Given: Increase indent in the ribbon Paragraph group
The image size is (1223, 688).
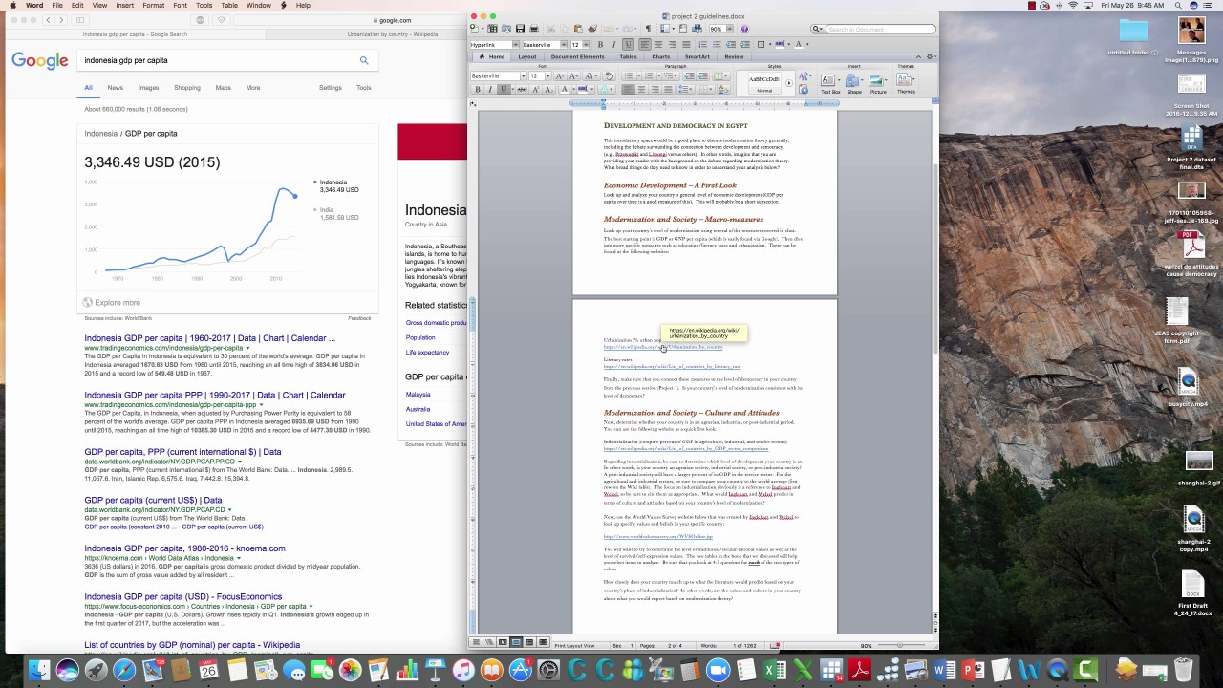Looking at the screenshot, I should pos(702,76).
